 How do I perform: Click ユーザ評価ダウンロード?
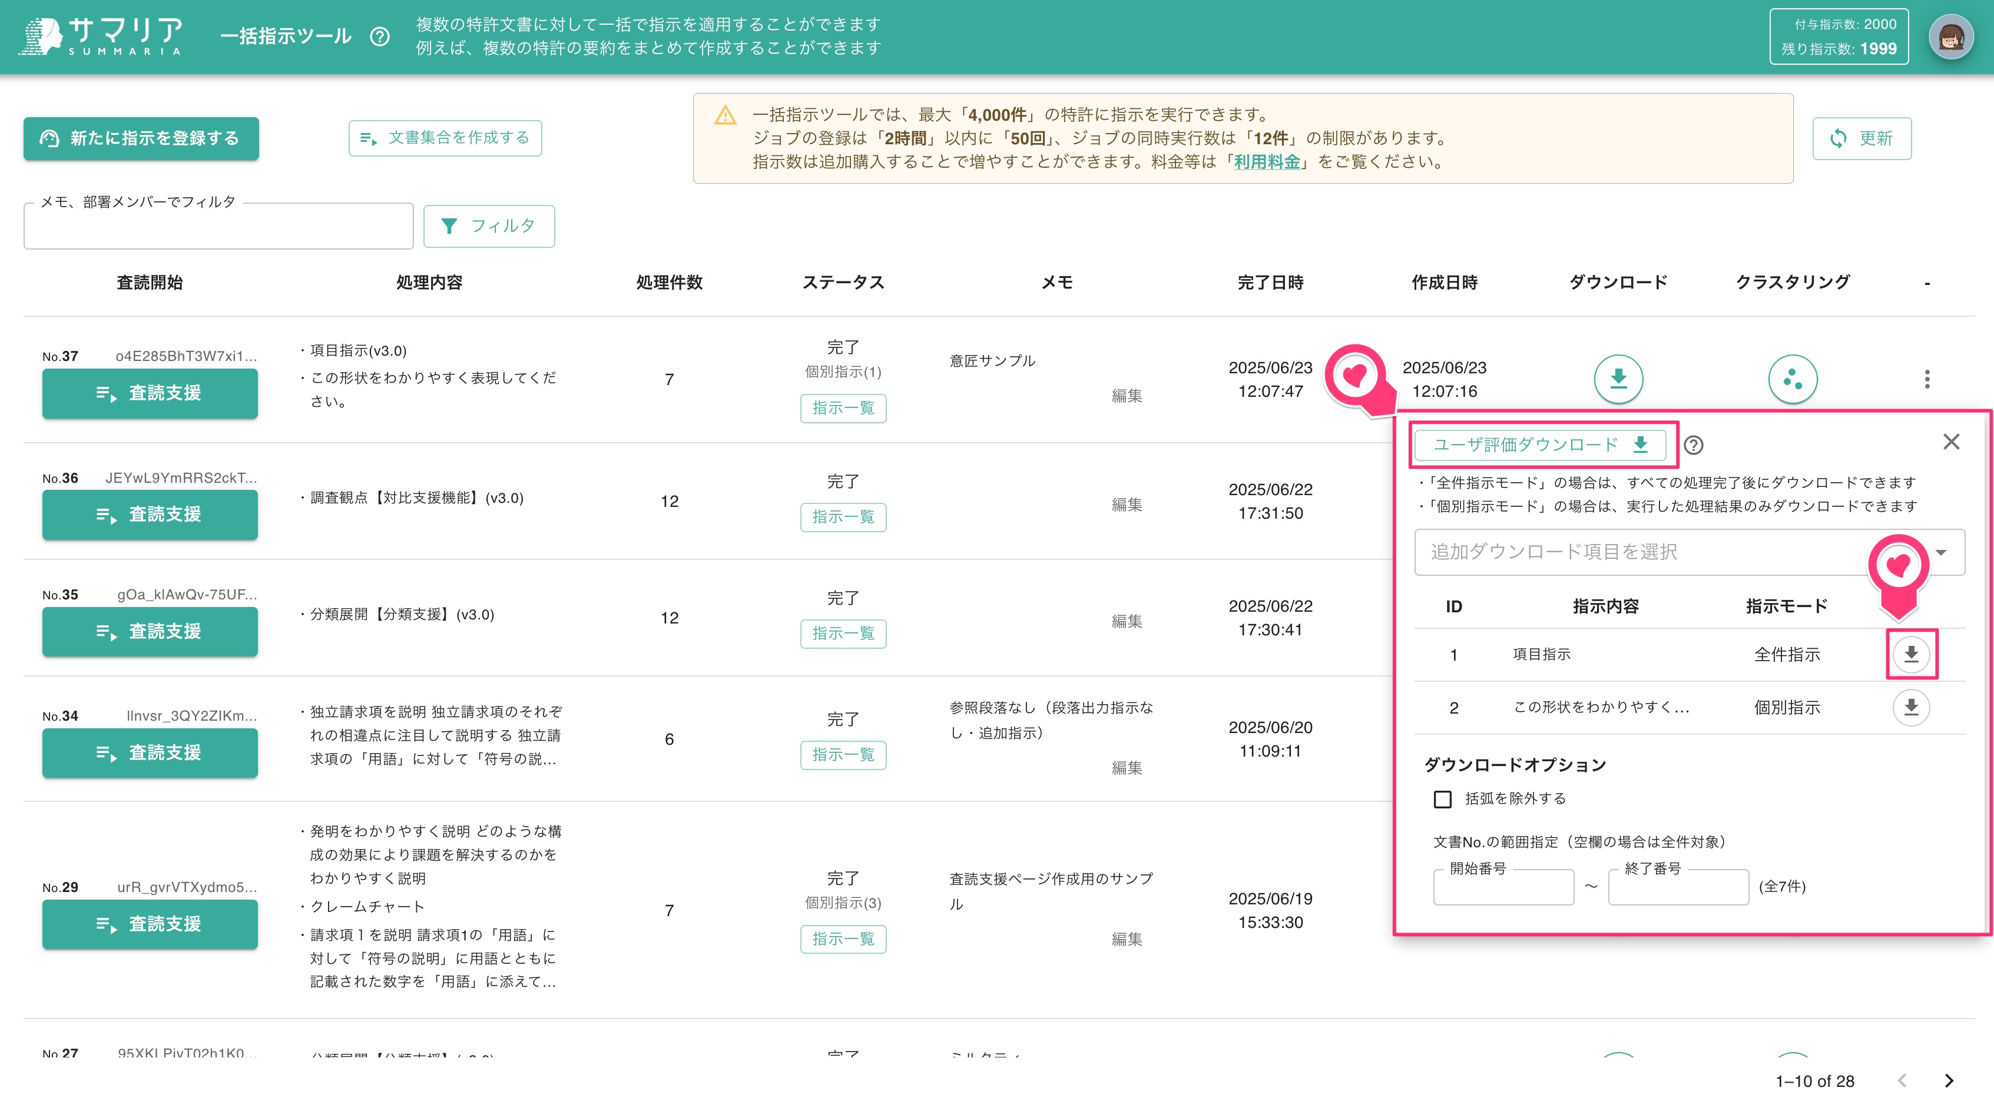[1542, 445]
